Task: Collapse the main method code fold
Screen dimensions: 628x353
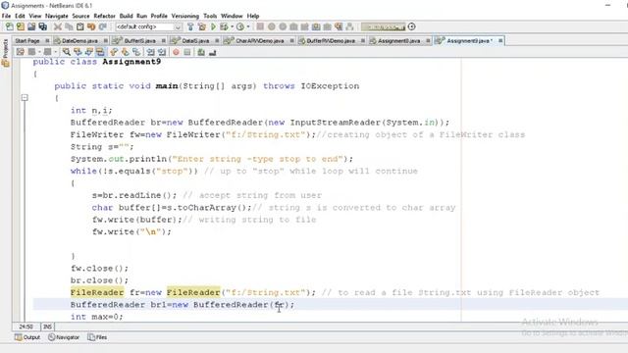Action: pyautogui.click(x=25, y=98)
